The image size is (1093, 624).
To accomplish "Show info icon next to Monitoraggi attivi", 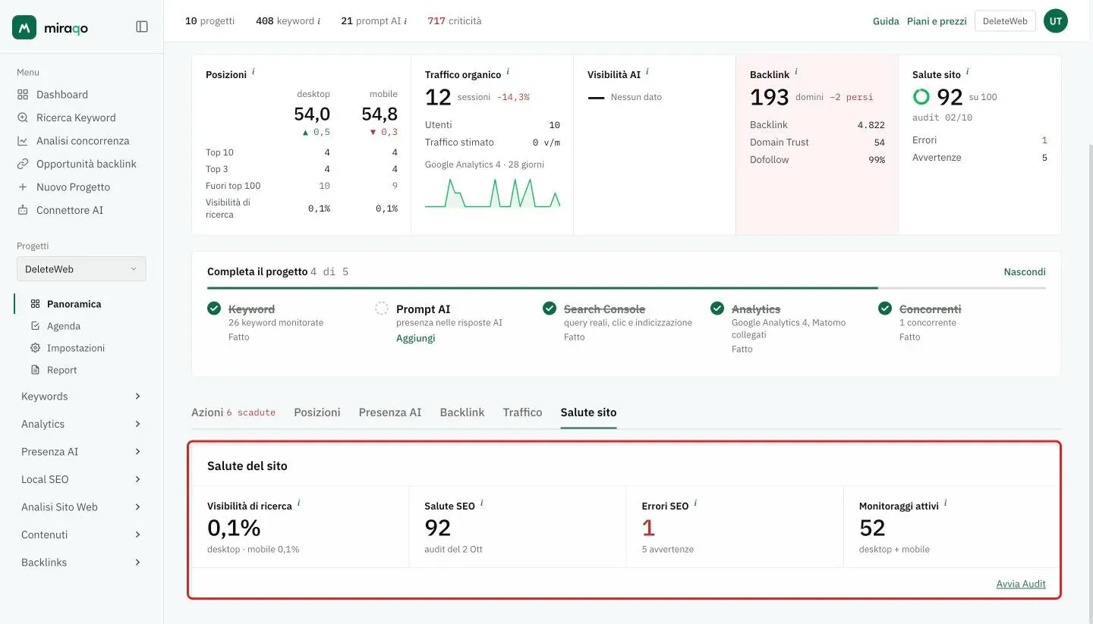I will point(946,503).
